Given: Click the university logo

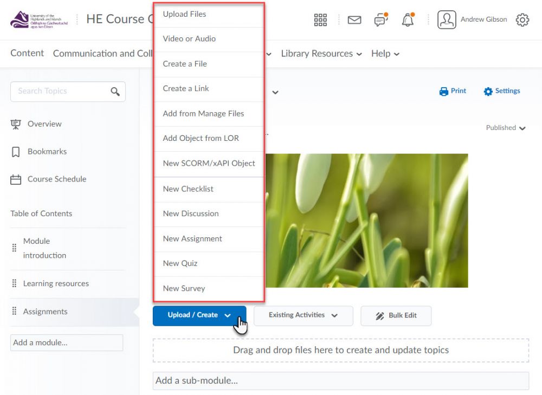Looking at the screenshot, I should point(39,20).
